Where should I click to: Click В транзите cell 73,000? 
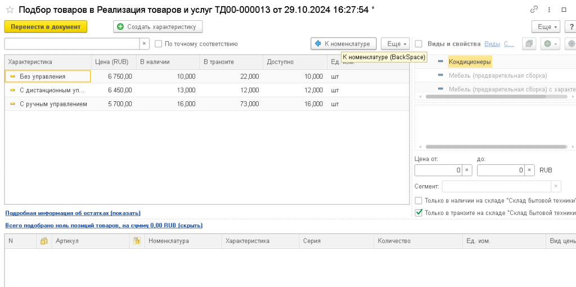pos(231,104)
